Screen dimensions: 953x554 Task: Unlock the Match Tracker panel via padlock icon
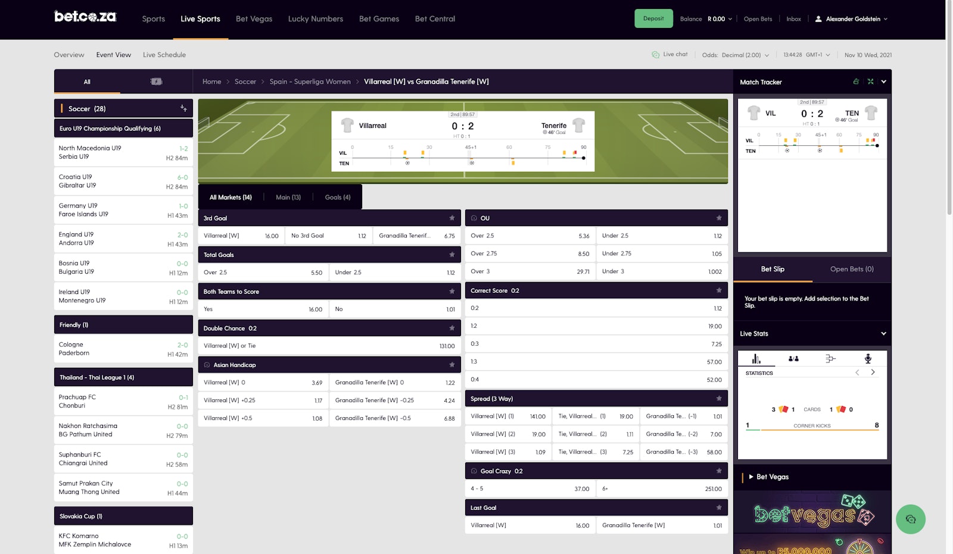coord(856,82)
